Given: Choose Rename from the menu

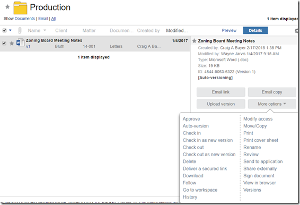Looking at the screenshot, I should (252, 147).
